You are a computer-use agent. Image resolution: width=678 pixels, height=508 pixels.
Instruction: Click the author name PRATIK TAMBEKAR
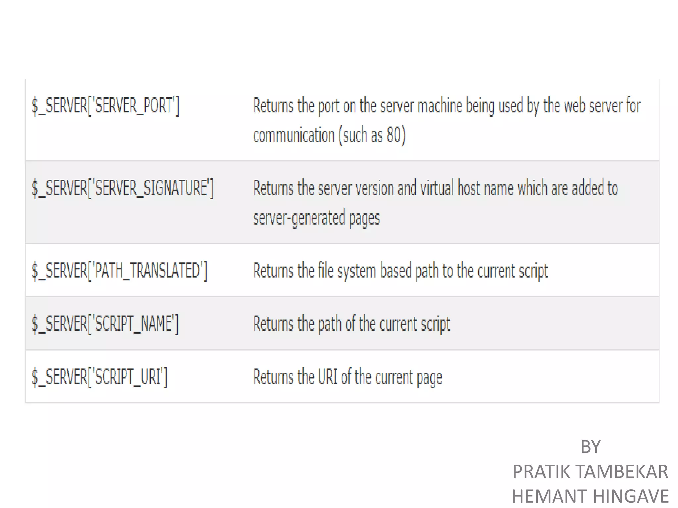(590, 472)
